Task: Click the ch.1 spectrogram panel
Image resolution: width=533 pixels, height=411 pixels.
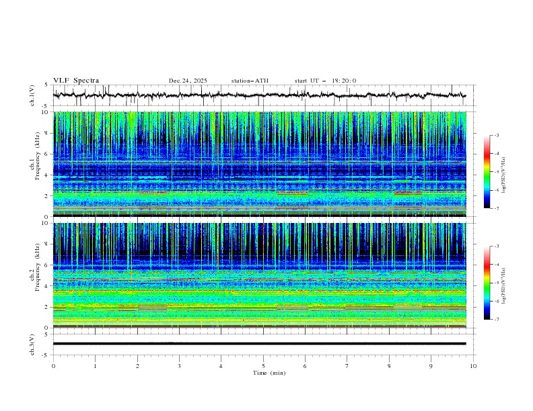Action: point(259,164)
